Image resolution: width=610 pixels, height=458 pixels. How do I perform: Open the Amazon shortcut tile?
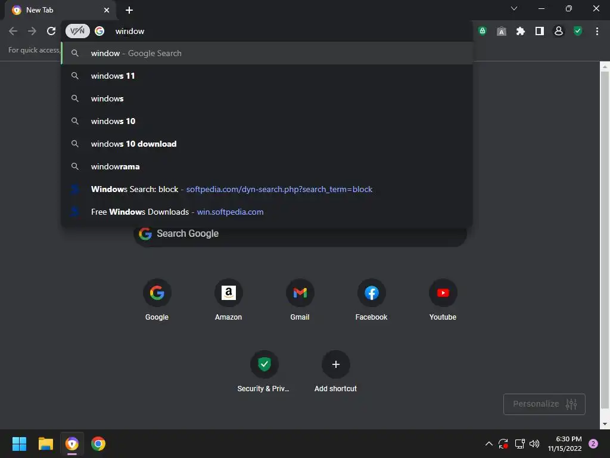pyautogui.click(x=228, y=300)
